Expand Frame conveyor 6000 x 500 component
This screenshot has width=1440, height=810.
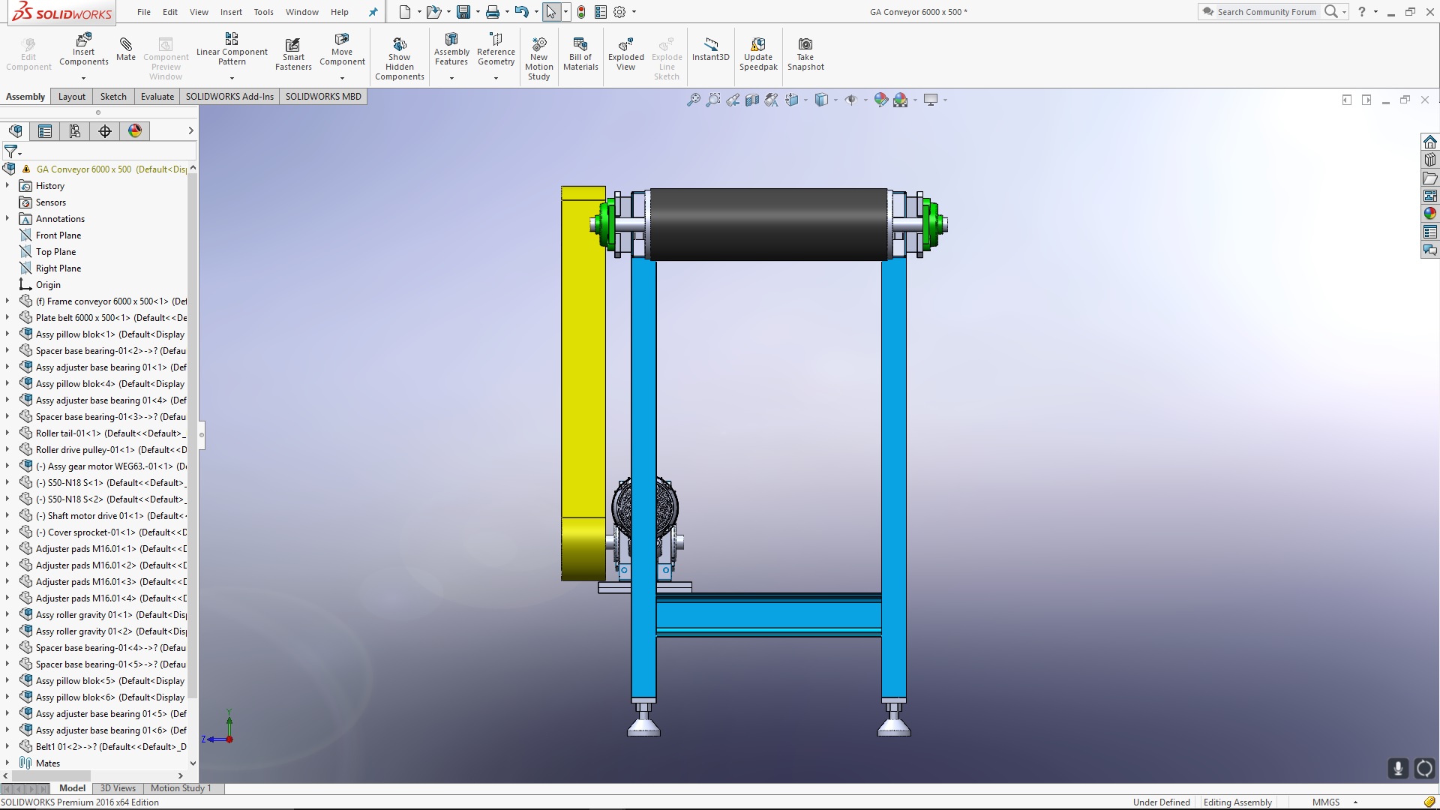[7, 301]
